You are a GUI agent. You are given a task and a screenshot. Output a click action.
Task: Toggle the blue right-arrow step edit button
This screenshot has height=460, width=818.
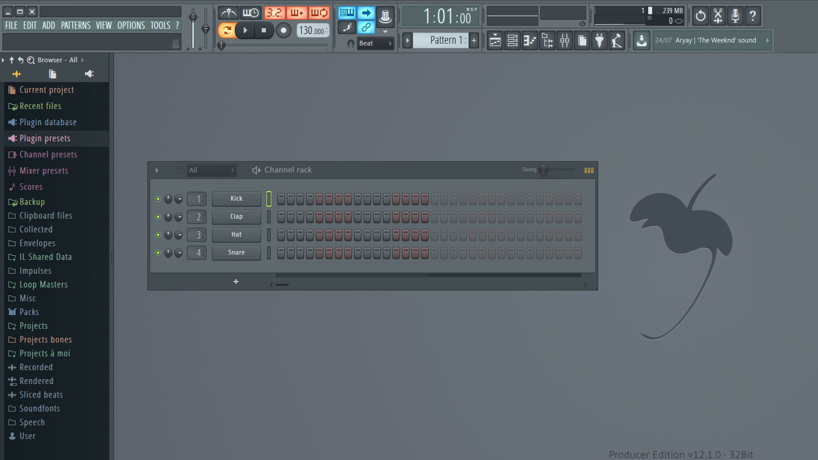click(366, 13)
